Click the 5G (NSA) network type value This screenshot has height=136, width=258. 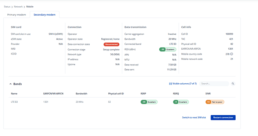(115, 54)
